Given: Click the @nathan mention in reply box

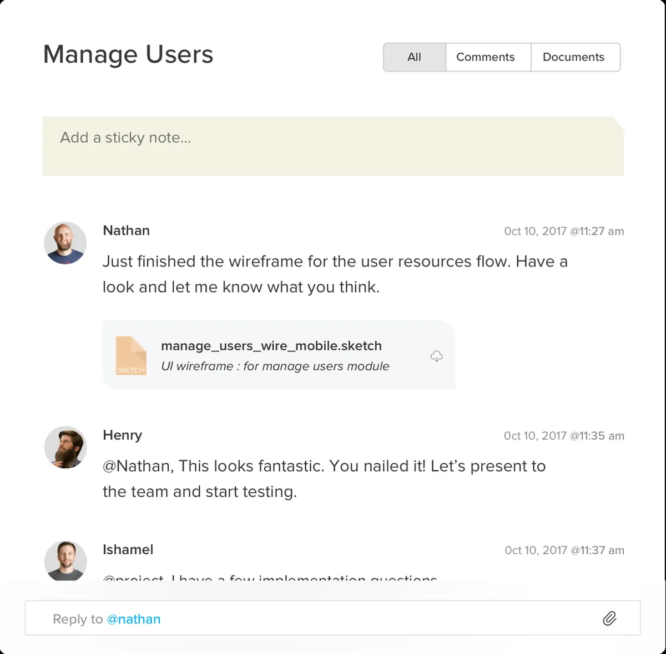Looking at the screenshot, I should coord(134,619).
